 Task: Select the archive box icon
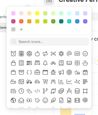21,72
